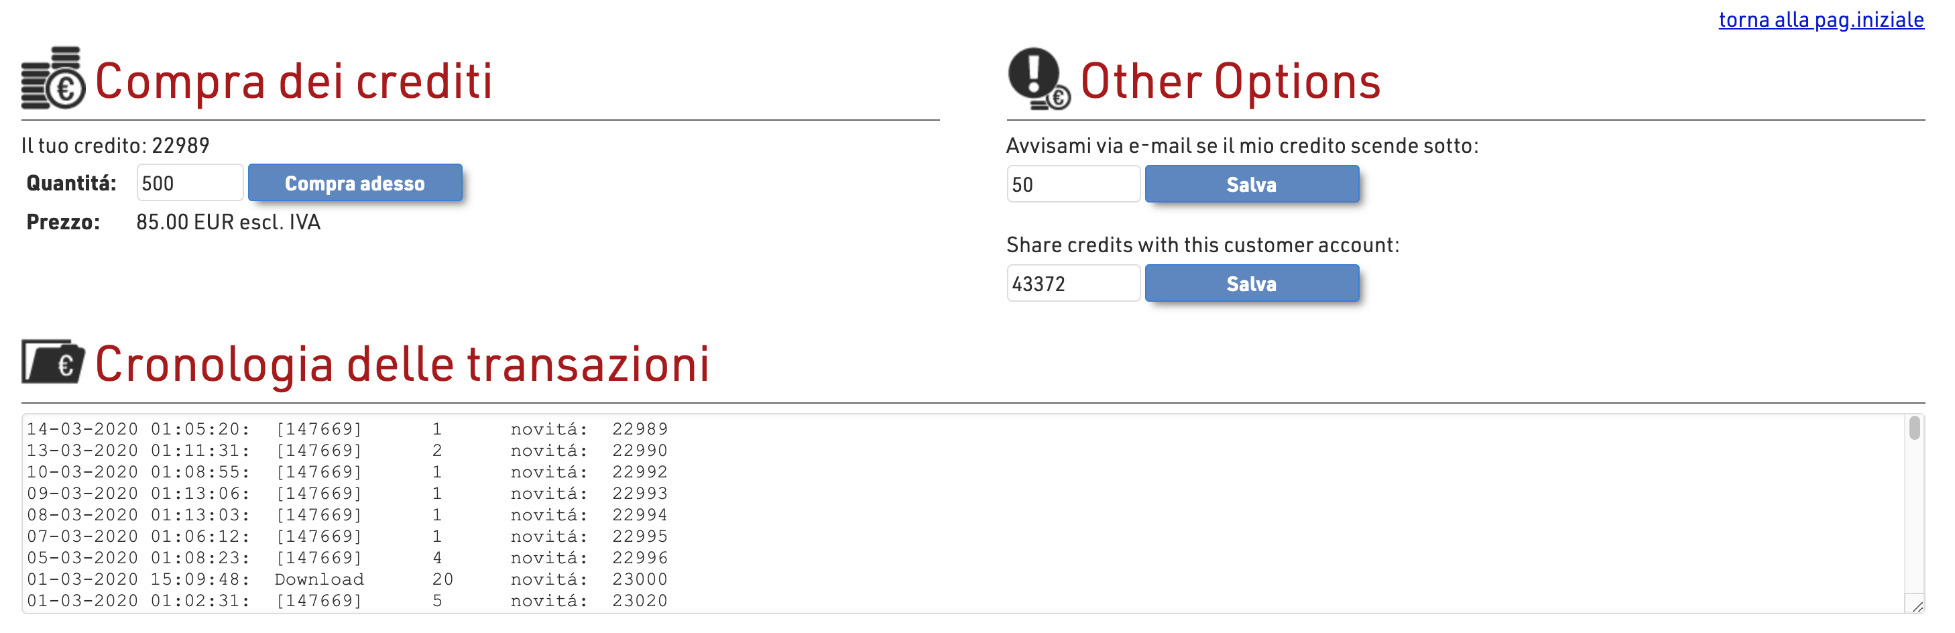Click Salva next to the credit alert field
This screenshot has width=1955, height=633.
tap(1252, 184)
